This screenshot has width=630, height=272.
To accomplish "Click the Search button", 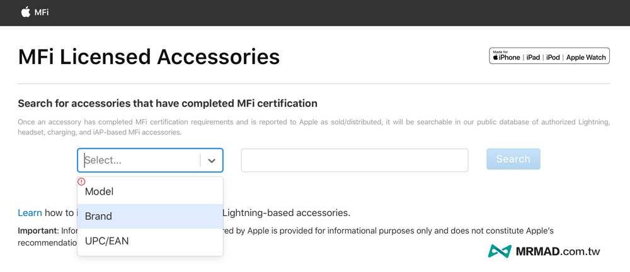I will click(x=513, y=159).
